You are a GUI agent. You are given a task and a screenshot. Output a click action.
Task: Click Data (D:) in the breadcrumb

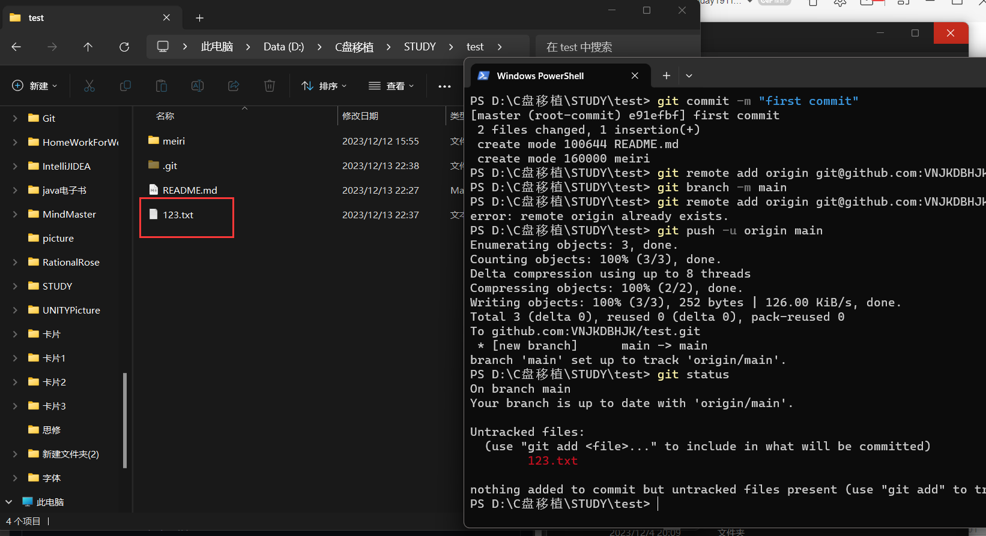[x=284, y=47]
